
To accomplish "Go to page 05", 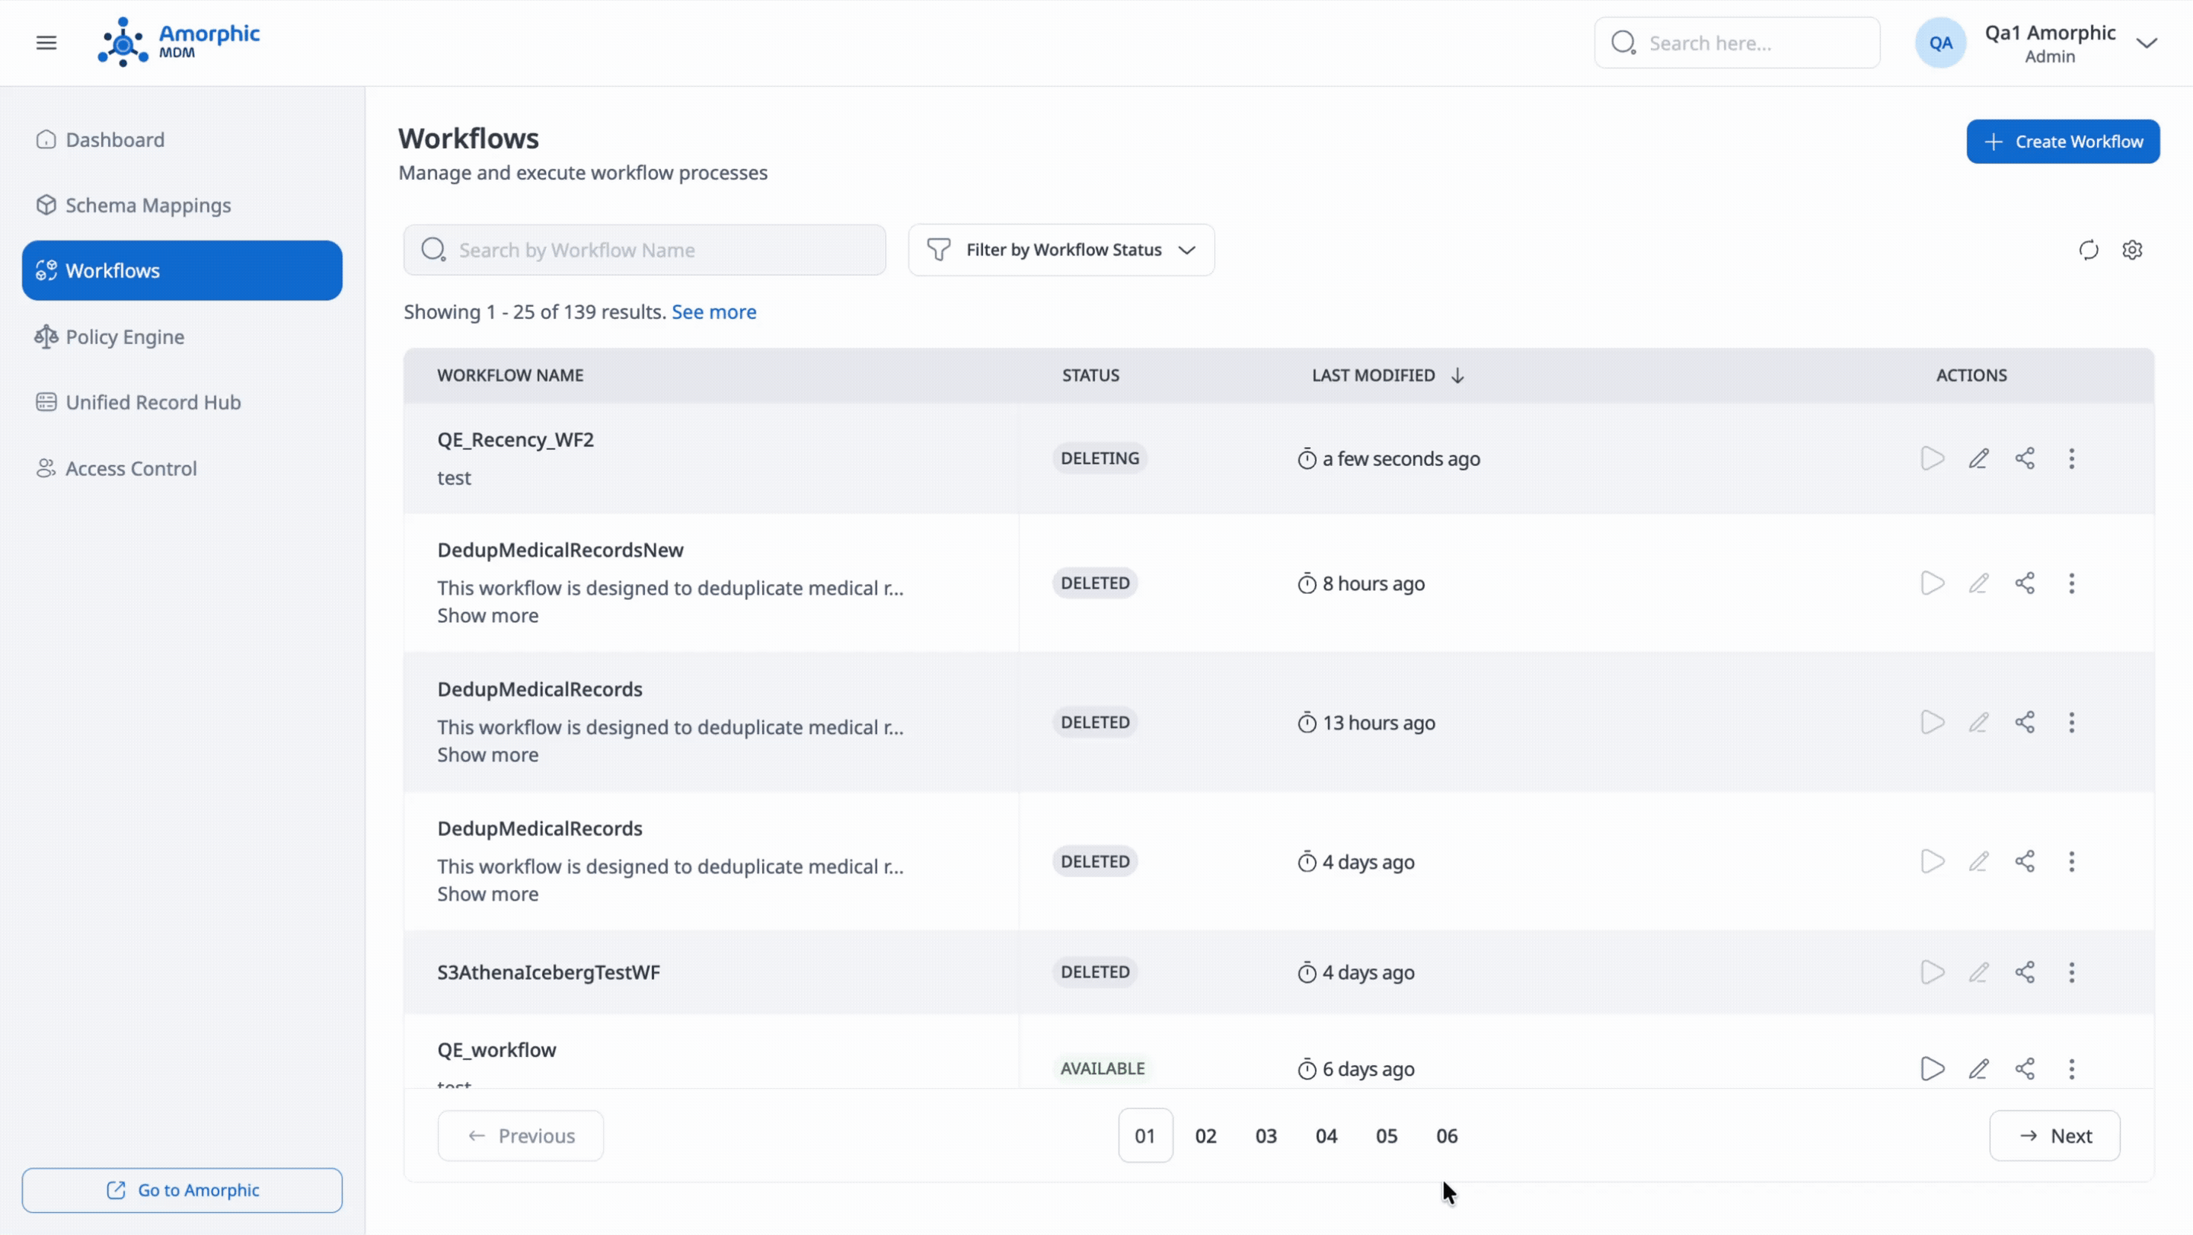I will [1387, 1135].
